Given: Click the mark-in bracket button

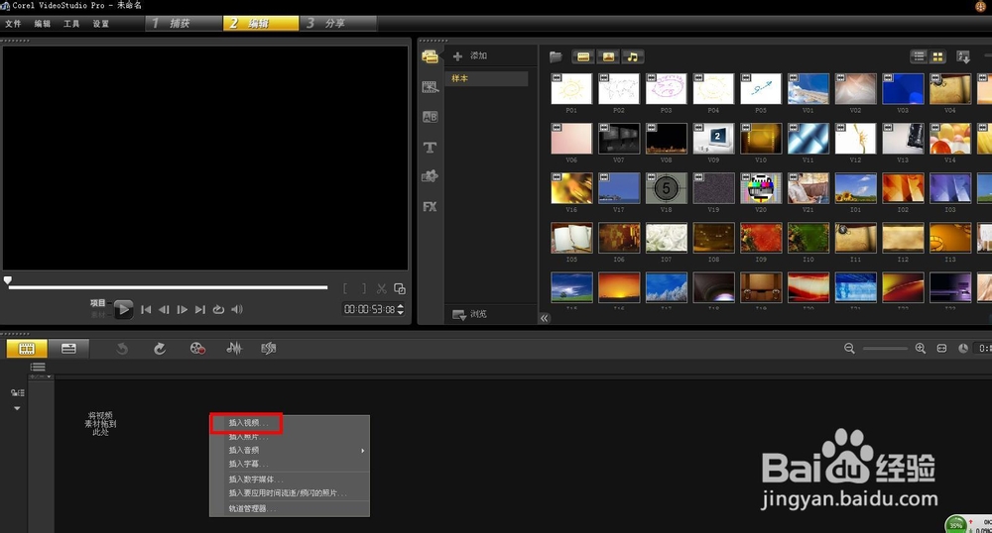Looking at the screenshot, I should [x=345, y=288].
